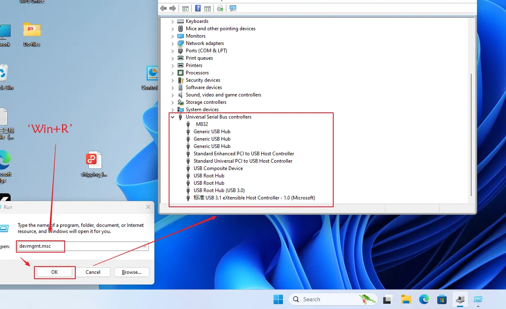Image resolution: width=506 pixels, height=309 pixels.
Task: Expand the Print queues category
Action: tap(172, 58)
